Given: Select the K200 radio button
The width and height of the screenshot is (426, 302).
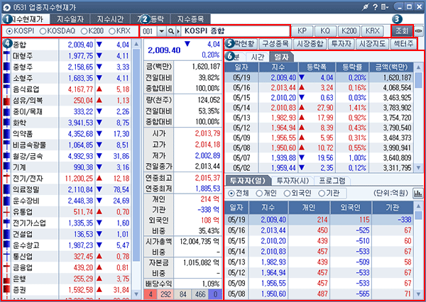Looking at the screenshot, I should click(84, 31).
